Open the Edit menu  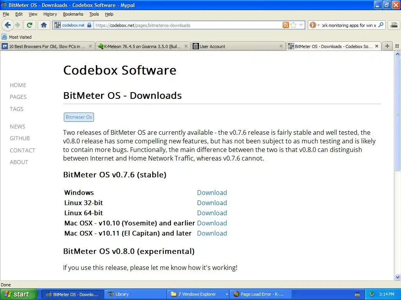click(x=19, y=14)
